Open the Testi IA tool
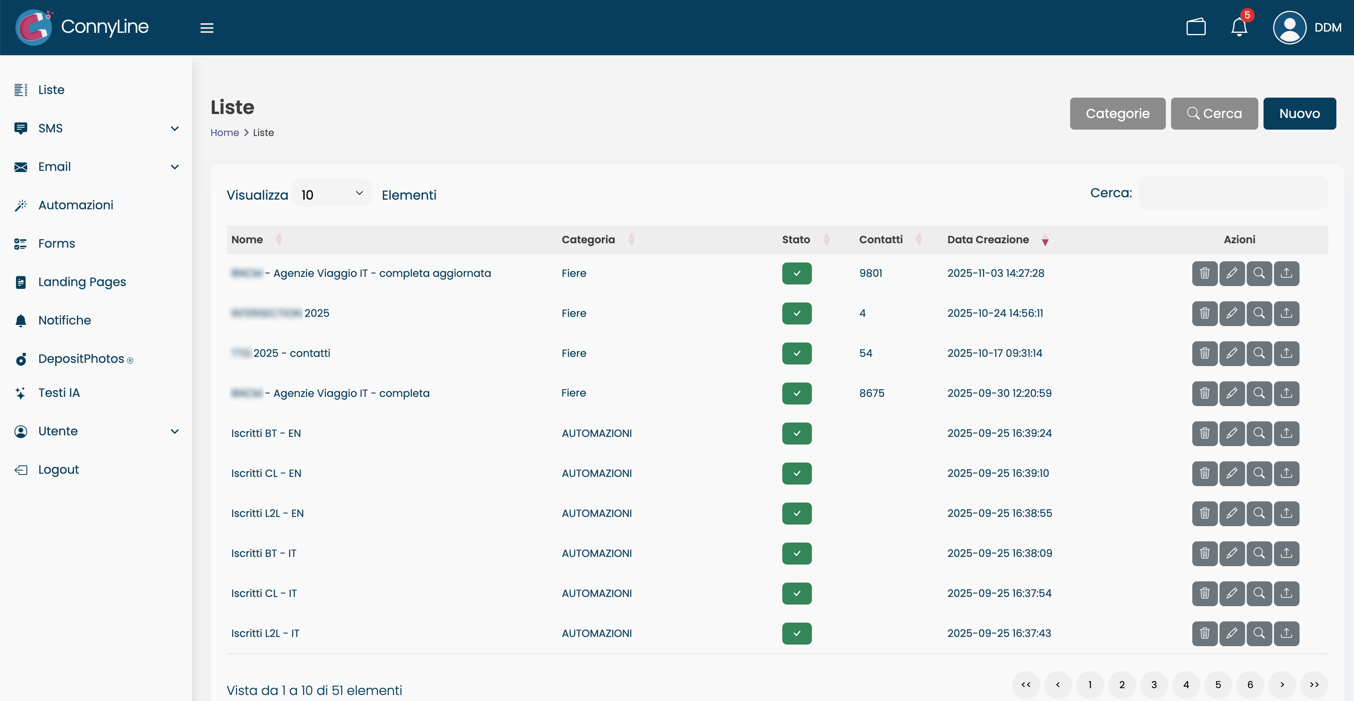This screenshot has width=1354, height=701. coord(59,392)
